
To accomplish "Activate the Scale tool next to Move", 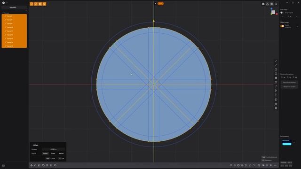I will 35,165.
